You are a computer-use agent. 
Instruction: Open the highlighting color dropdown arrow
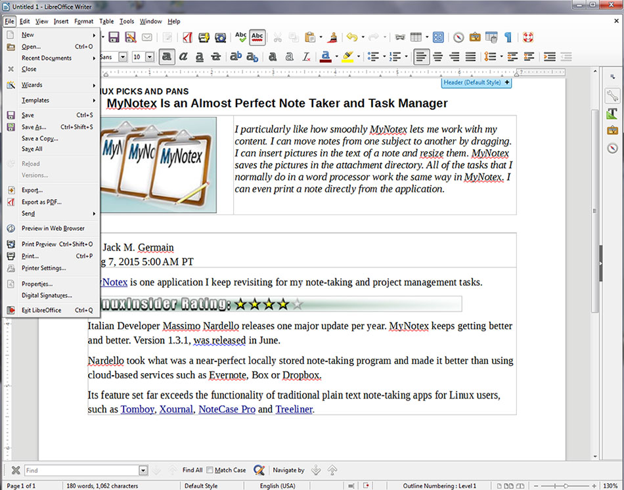(359, 57)
